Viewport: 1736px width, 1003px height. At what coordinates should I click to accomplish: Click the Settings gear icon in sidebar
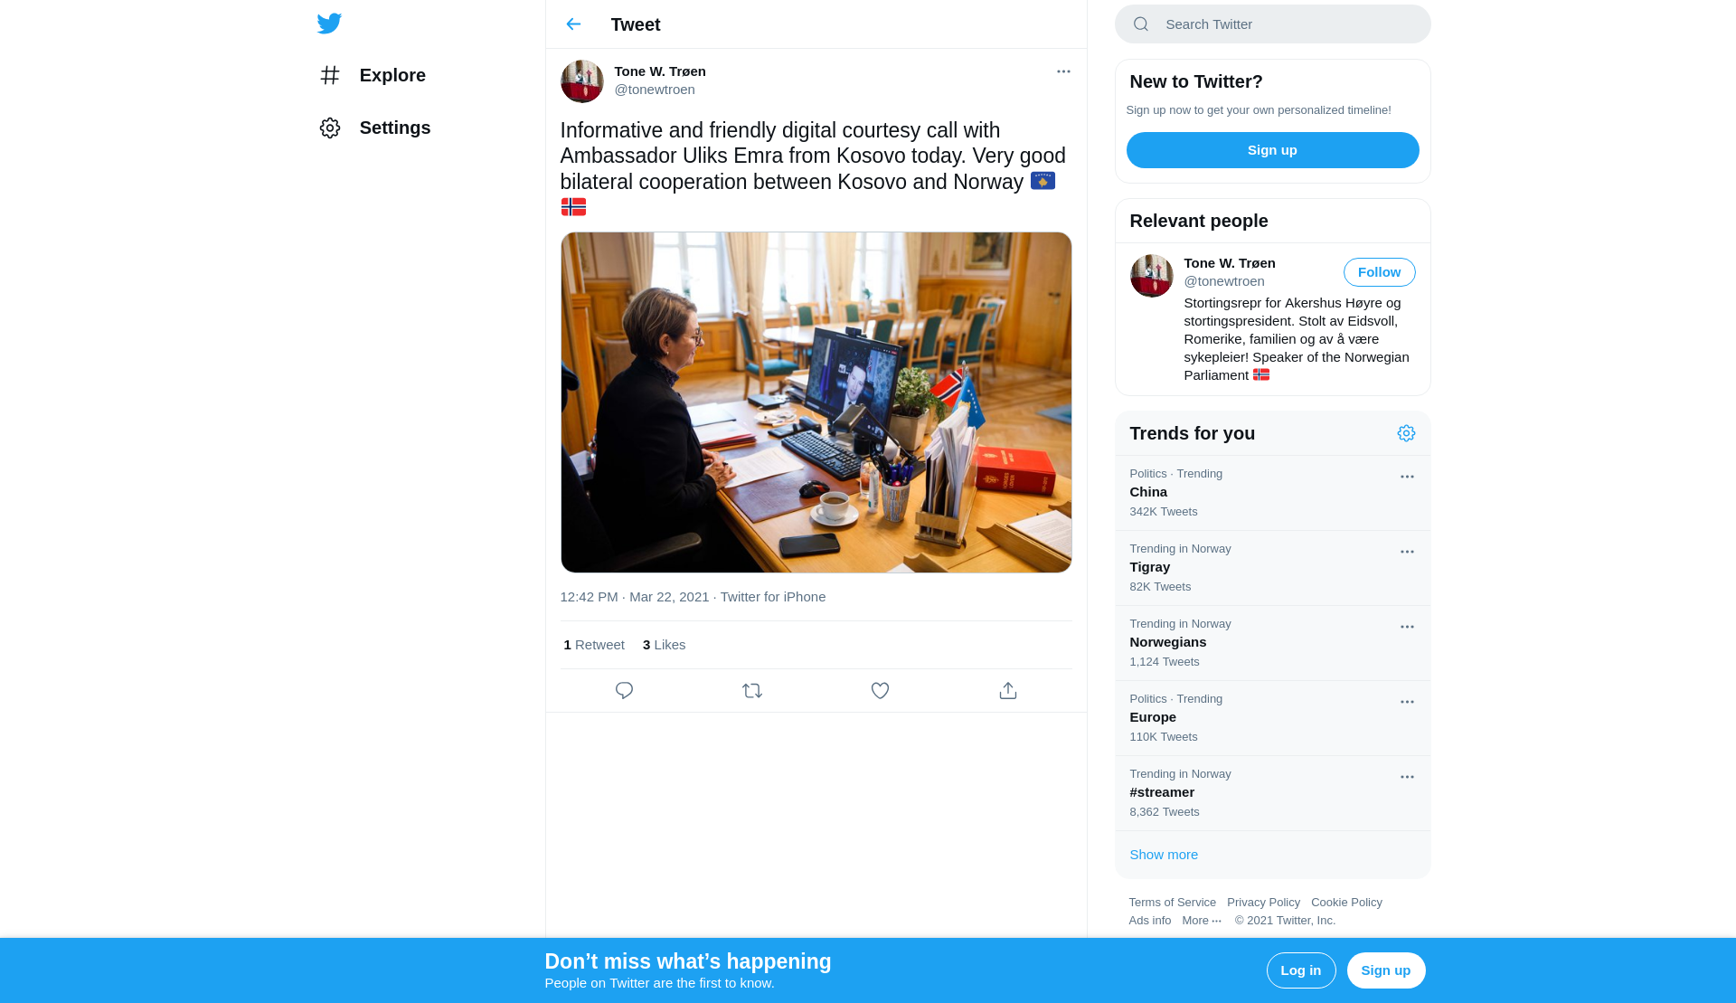pyautogui.click(x=330, y=128)
